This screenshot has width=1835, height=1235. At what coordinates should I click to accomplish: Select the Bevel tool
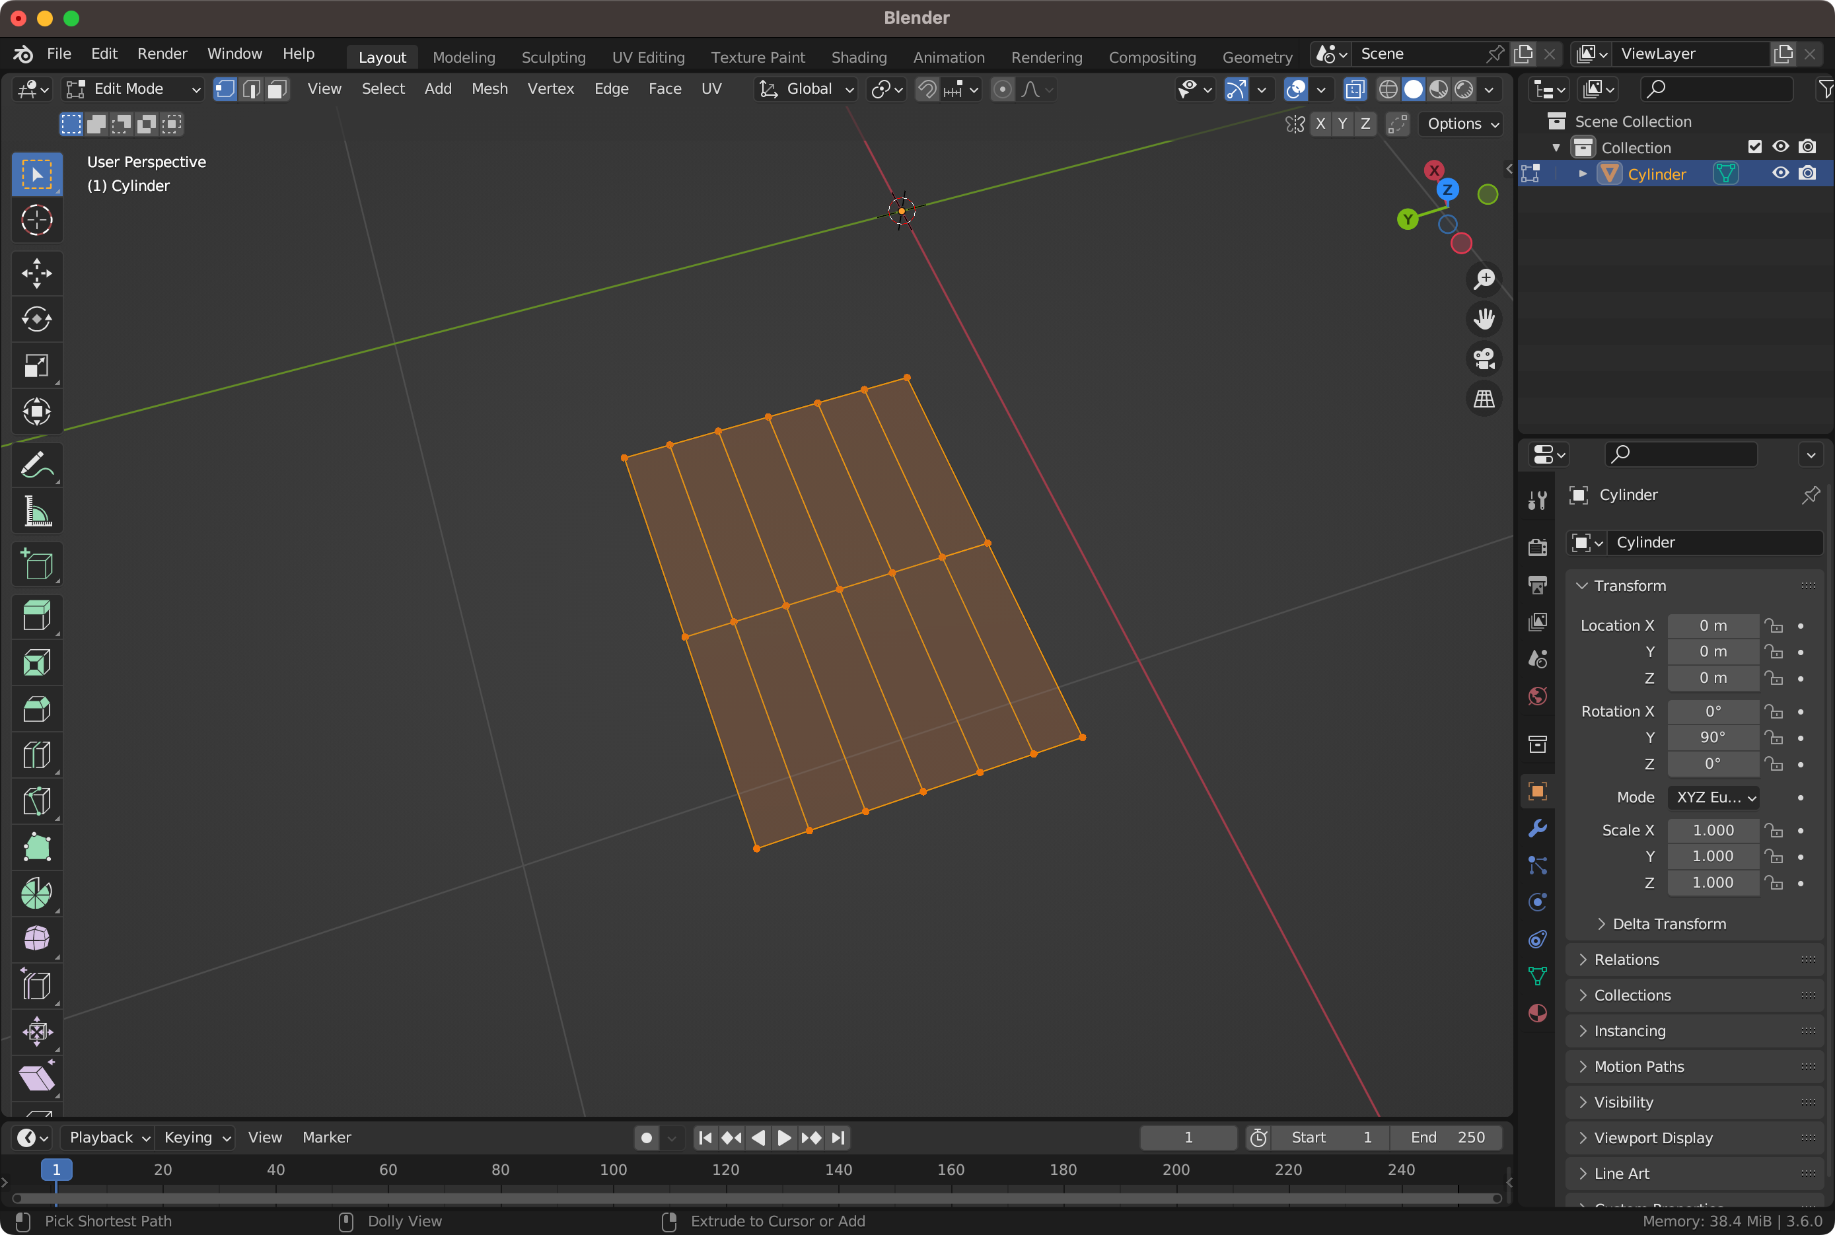[x=37, y=709]
